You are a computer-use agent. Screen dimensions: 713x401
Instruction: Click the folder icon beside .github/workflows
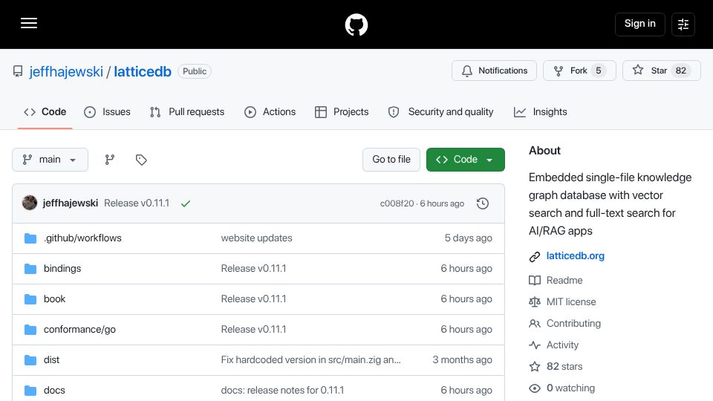pos(30,238)
